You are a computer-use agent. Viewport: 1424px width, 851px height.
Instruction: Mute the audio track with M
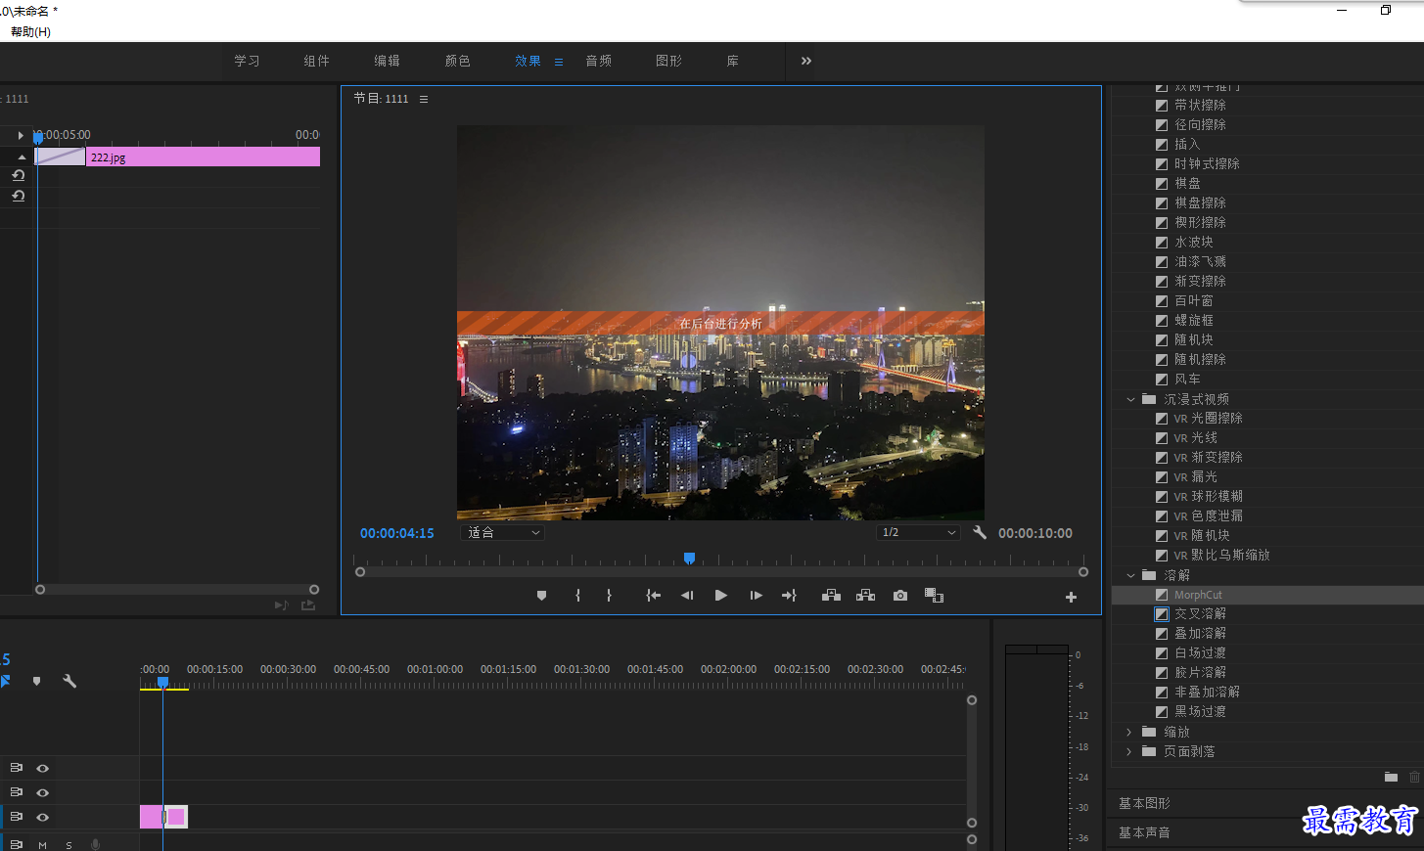coord(43,845)
